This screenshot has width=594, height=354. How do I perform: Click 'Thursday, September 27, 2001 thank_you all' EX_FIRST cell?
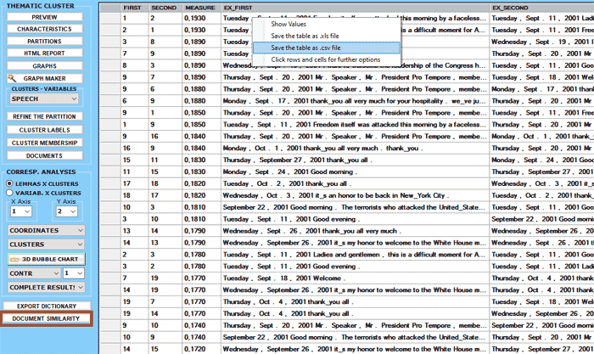coord(355,160)
